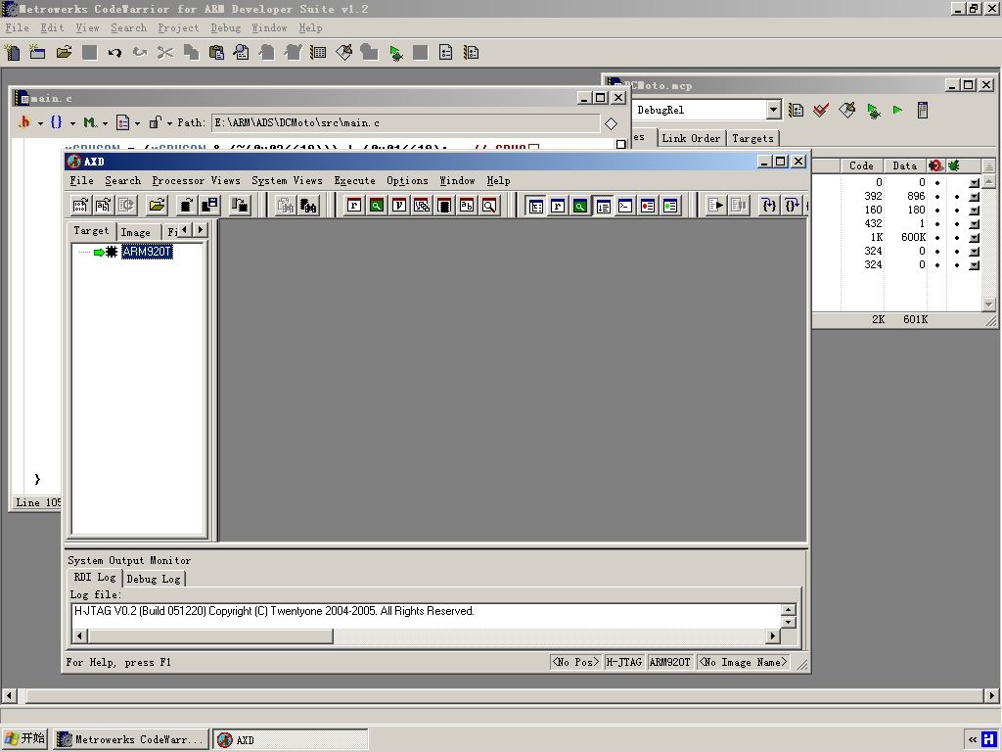The image size is (1002, 752).
Task: Open the Project menu in CodeWarrior
Action: [x=178, y=27]
